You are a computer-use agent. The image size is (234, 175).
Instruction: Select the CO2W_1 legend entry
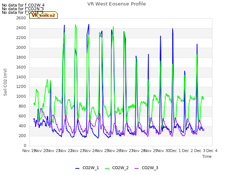(87, 168)
